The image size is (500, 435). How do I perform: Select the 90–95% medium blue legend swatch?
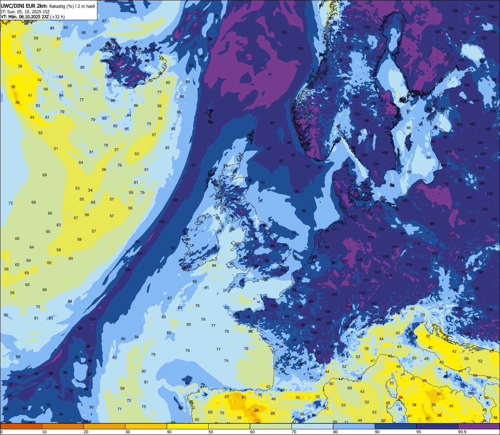[x=395, y=426]
